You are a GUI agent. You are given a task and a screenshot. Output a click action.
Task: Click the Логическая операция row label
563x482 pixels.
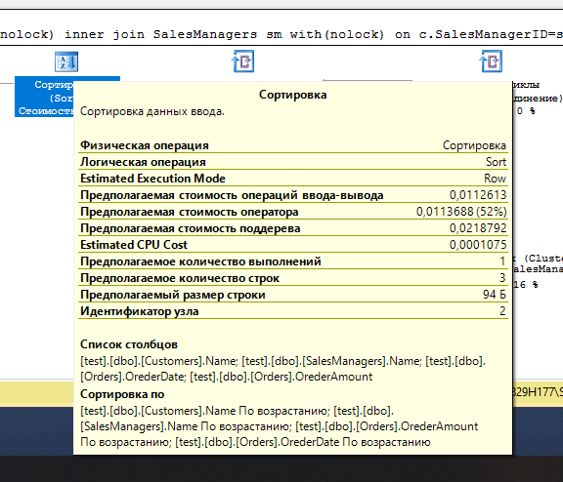[x=143, y=162]
